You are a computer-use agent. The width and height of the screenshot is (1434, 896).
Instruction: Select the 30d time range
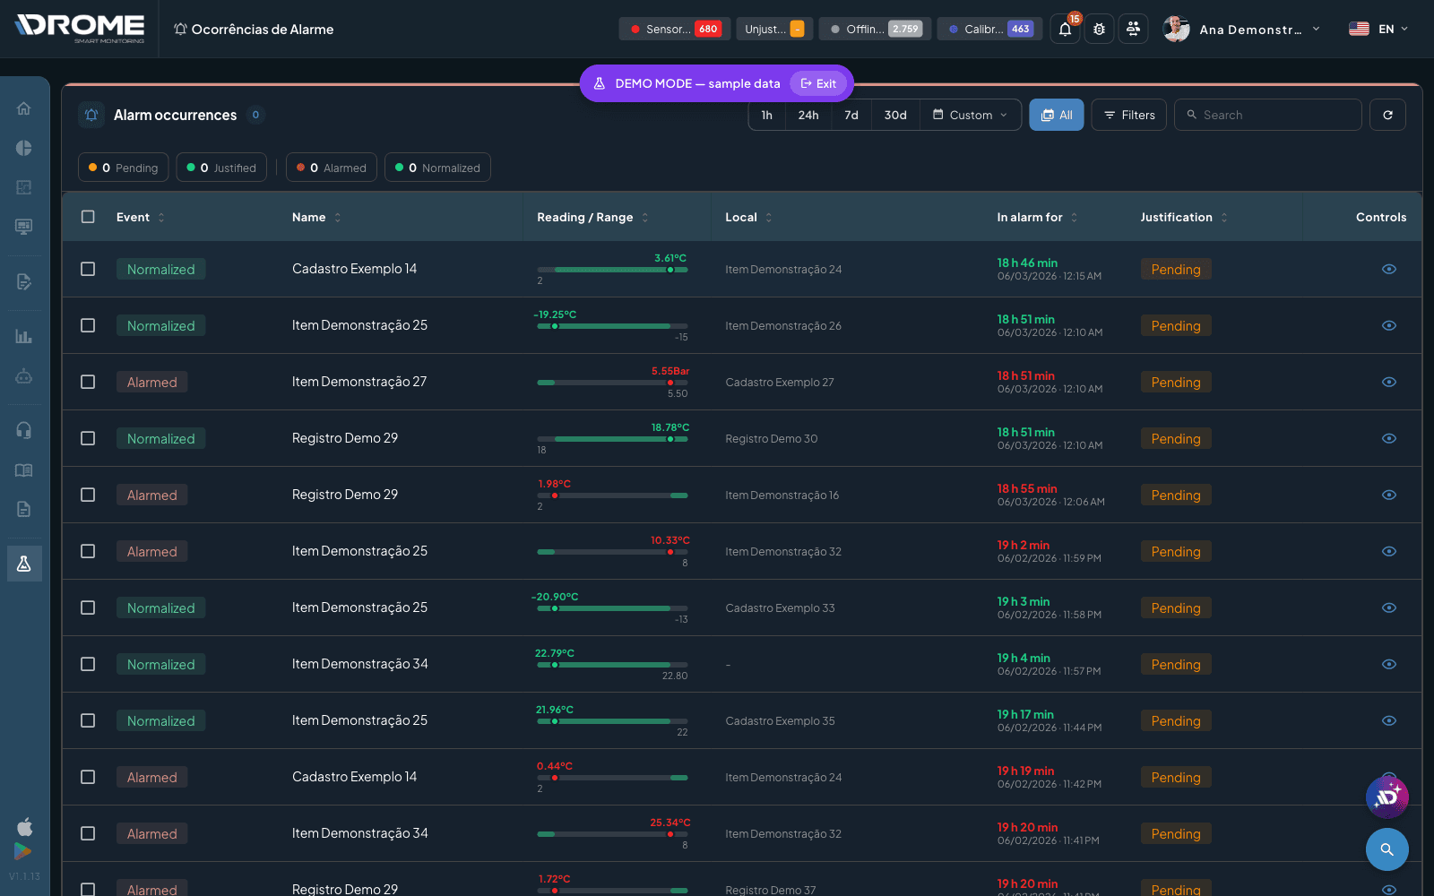click(895, 115)
